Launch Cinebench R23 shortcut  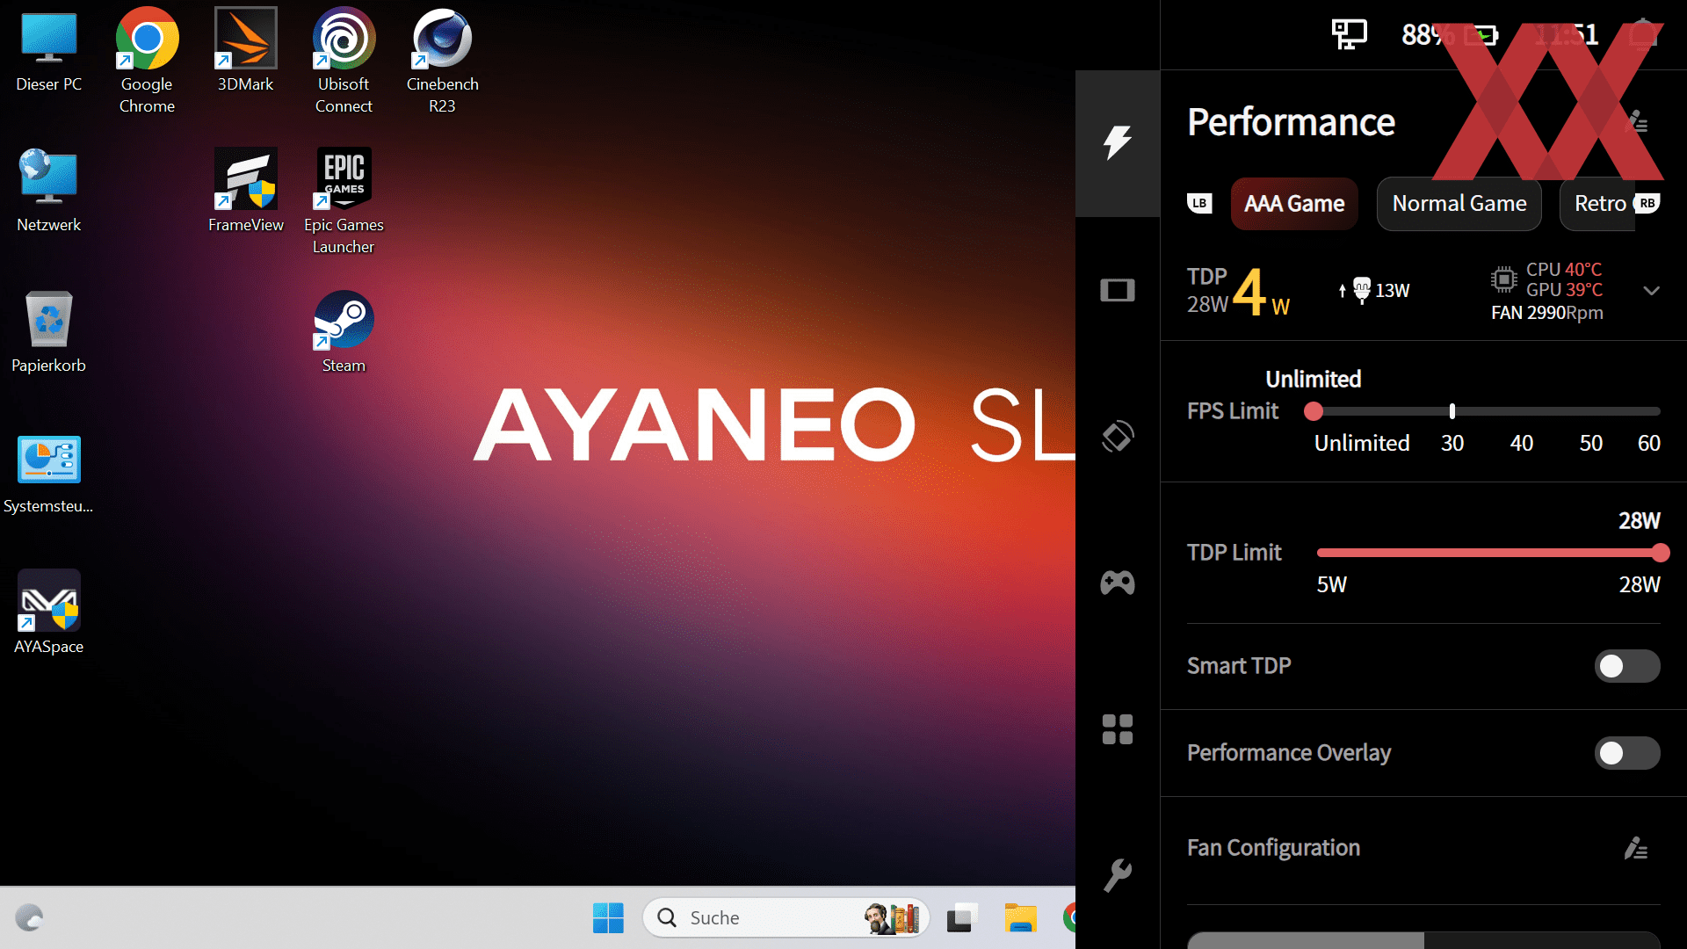(x=442, y=62)
